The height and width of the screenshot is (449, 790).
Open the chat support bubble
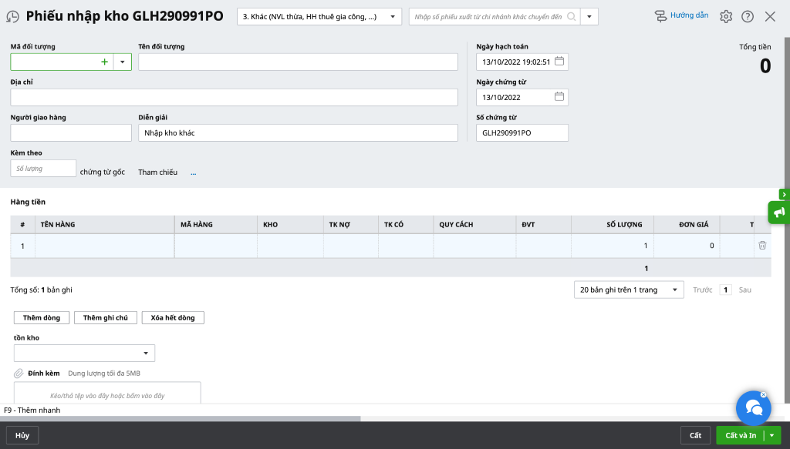[x=754, y=407]
